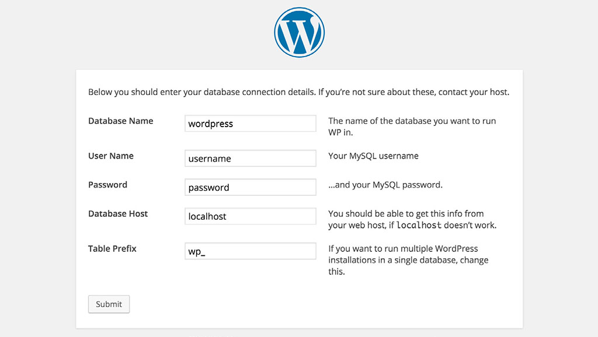Select the Password field label

point(107,185)
